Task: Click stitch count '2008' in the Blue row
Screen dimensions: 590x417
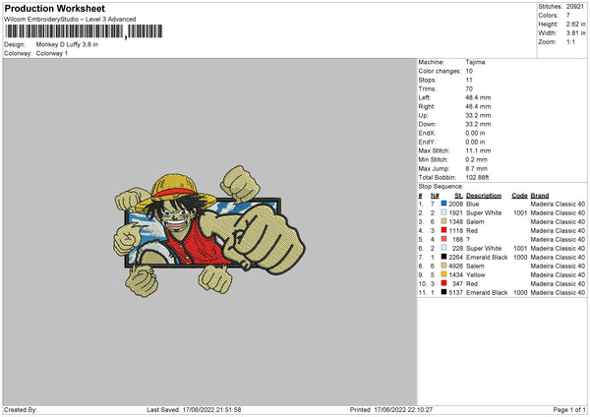Action: click(455, 204)
